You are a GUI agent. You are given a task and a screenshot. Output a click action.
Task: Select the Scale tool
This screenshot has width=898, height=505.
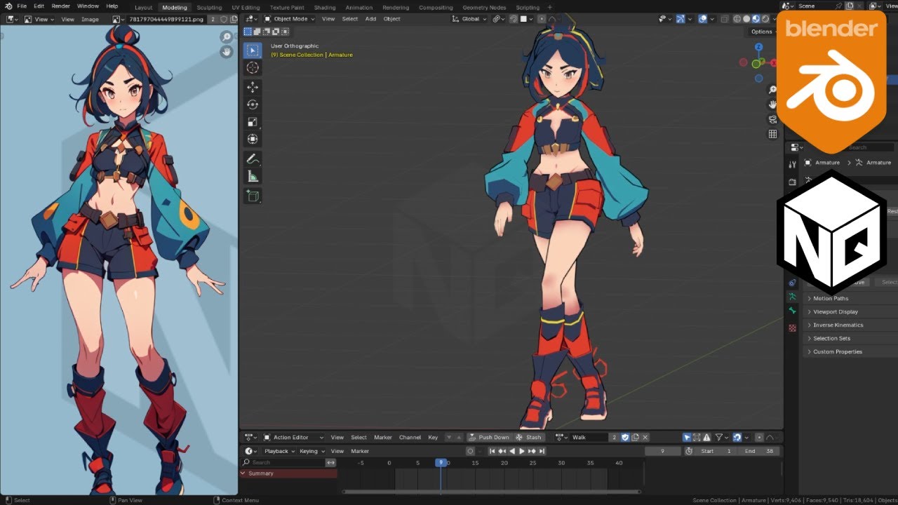coord(253,122)
